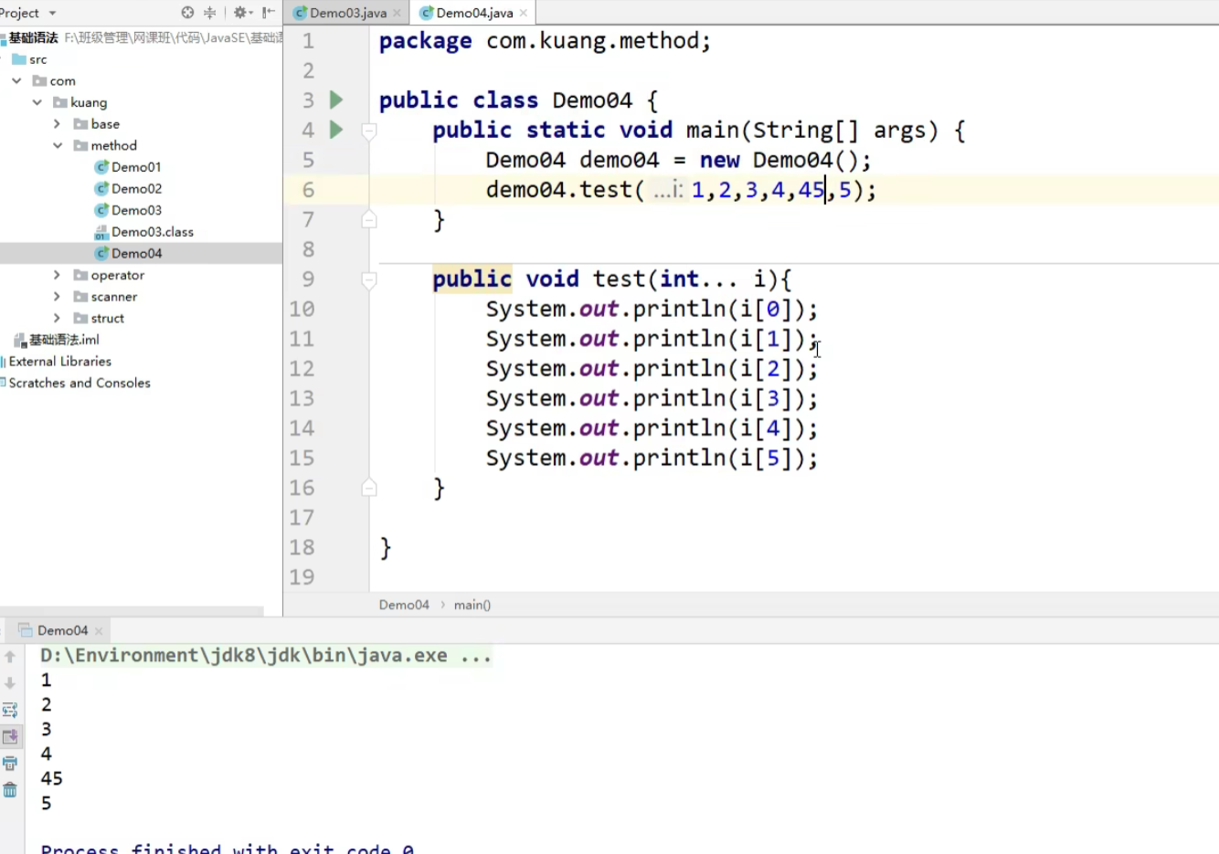
Task: Click the print icon in Run console
Action: pyautogui.click(x=10, y=763)
